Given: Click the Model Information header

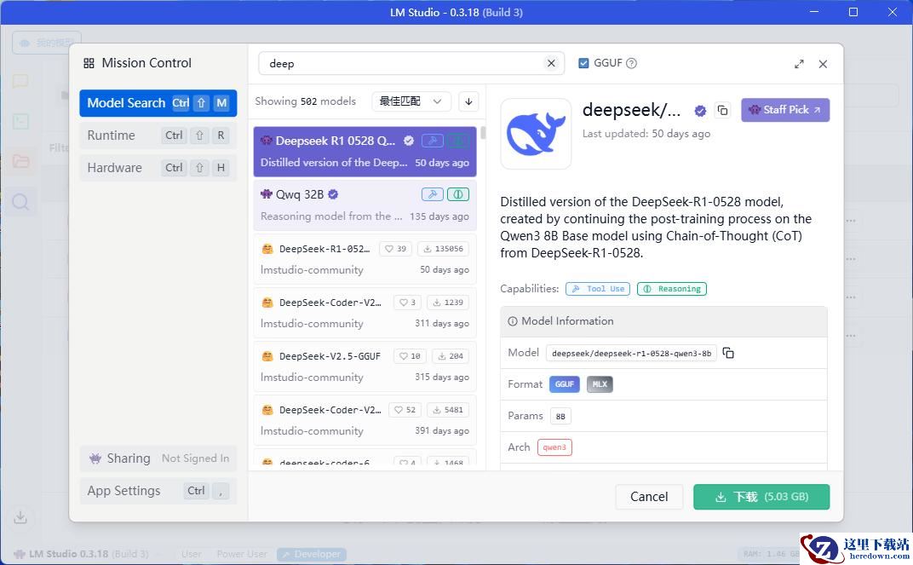Looking at the screenshot, I should tap(663, 321).
